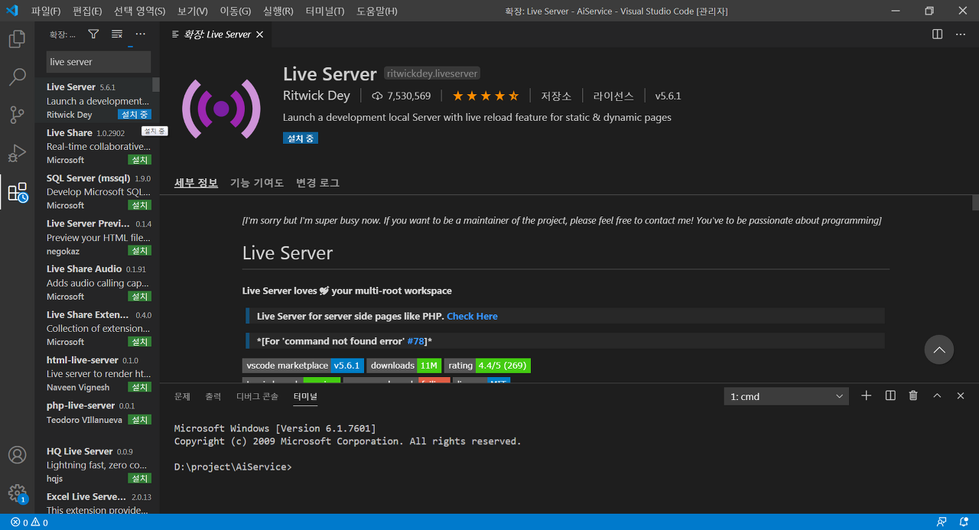This screenshot has width=979, height=530.
Task: Open the 디버그 콘솔 panel tab
Action: pos(258,396)
